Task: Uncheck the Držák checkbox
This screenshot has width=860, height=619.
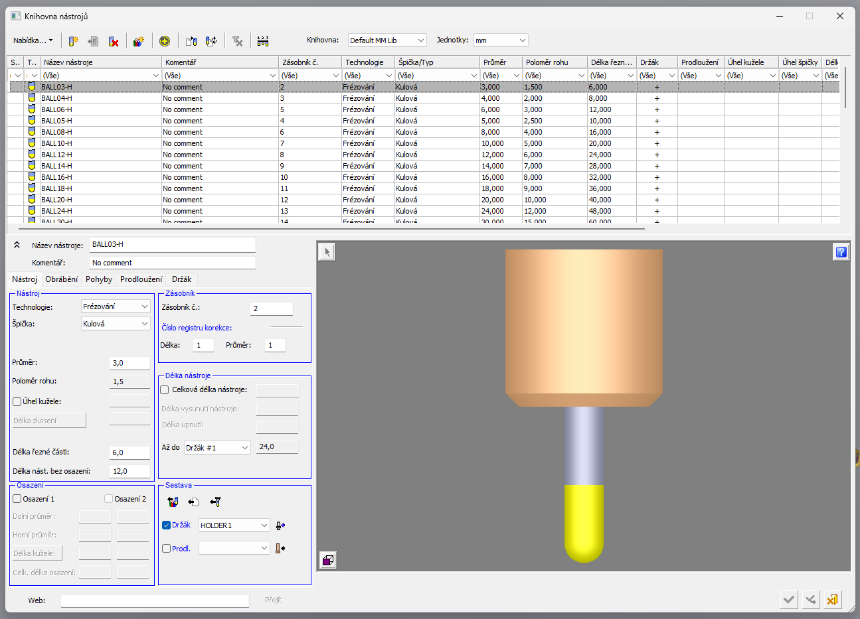Action: pos(167,525)
